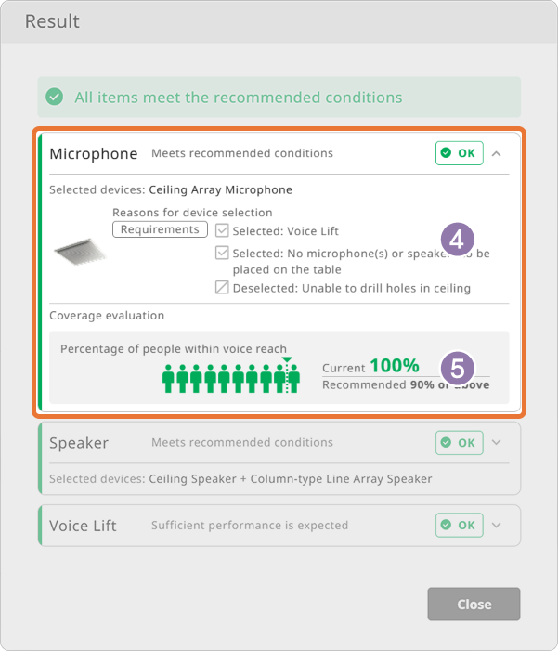Click the Speaker OK status badge
The width and height of the screenshot is (558, 651).
[460, 443]
